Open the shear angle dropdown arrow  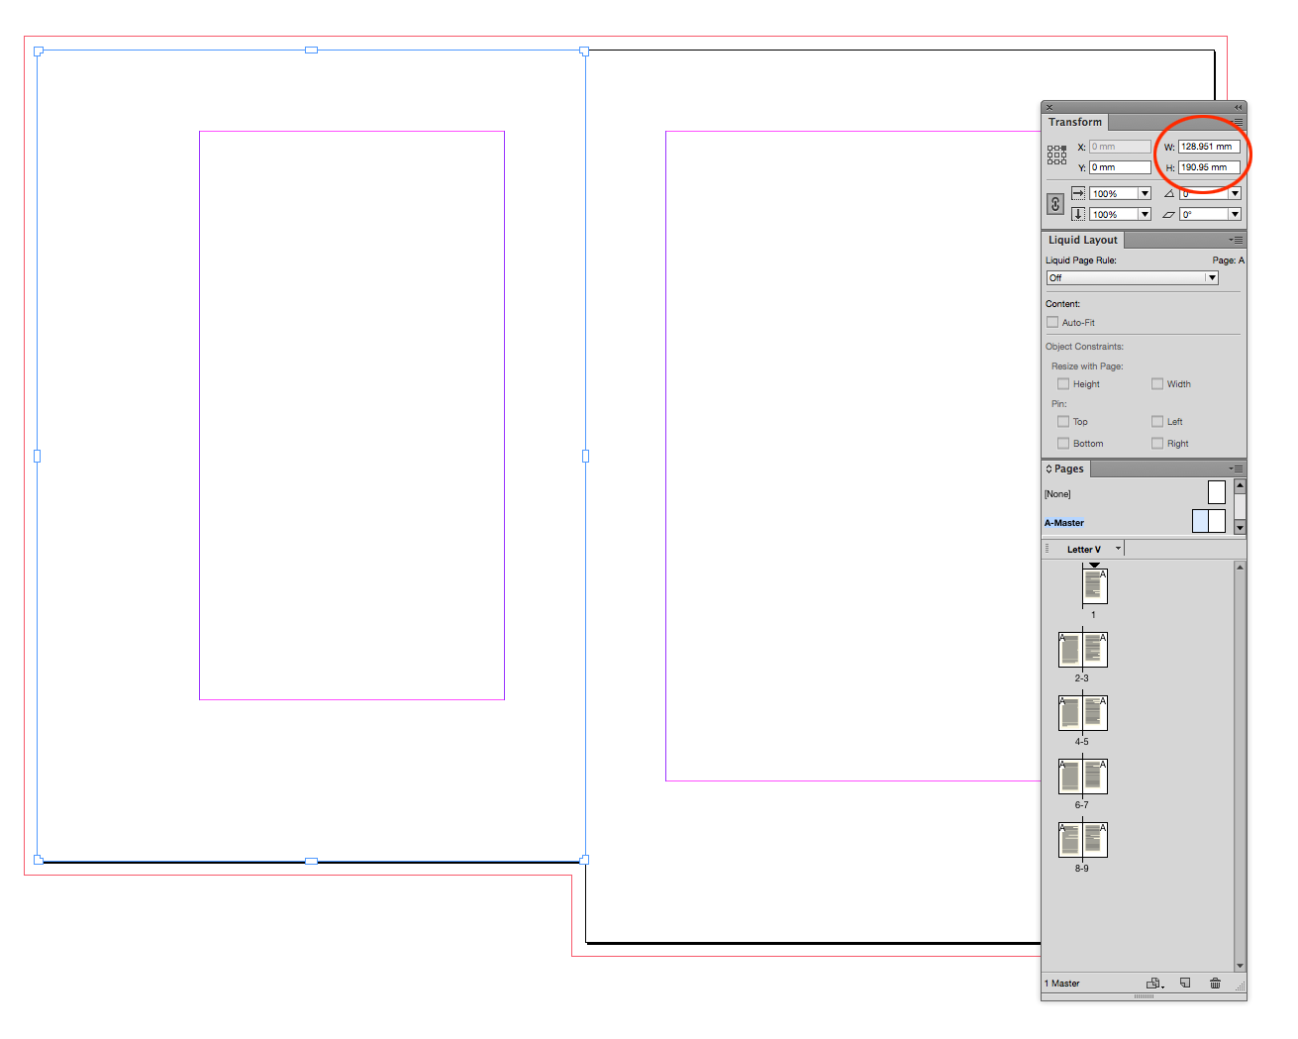coord(1235,214)
